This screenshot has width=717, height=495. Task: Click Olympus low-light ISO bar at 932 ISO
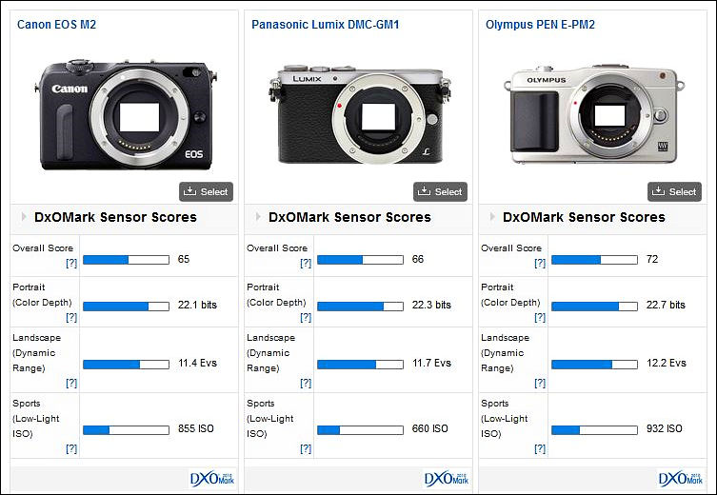point(594,430)
